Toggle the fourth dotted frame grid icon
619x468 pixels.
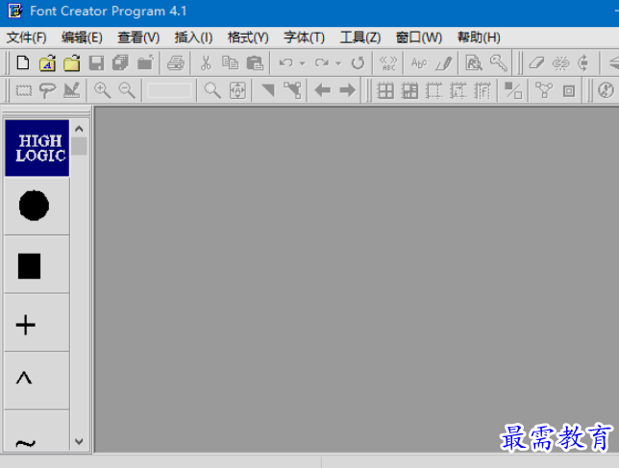[458, 90]
